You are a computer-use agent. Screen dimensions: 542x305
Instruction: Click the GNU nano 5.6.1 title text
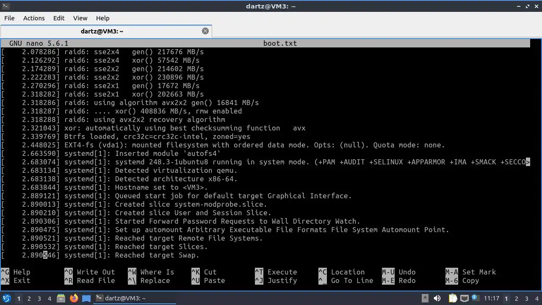(39, 43)
